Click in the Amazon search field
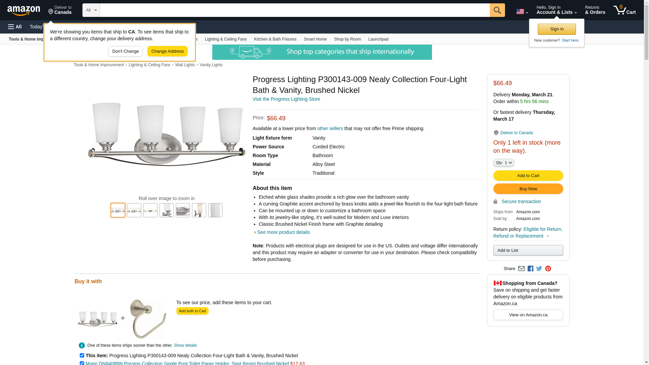The height and width of the screenshot is (365, 649). pyautogui.click(x=294, y=10)
